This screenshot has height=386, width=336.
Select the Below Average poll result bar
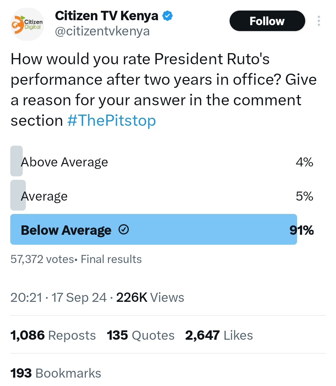pos(154,229)
